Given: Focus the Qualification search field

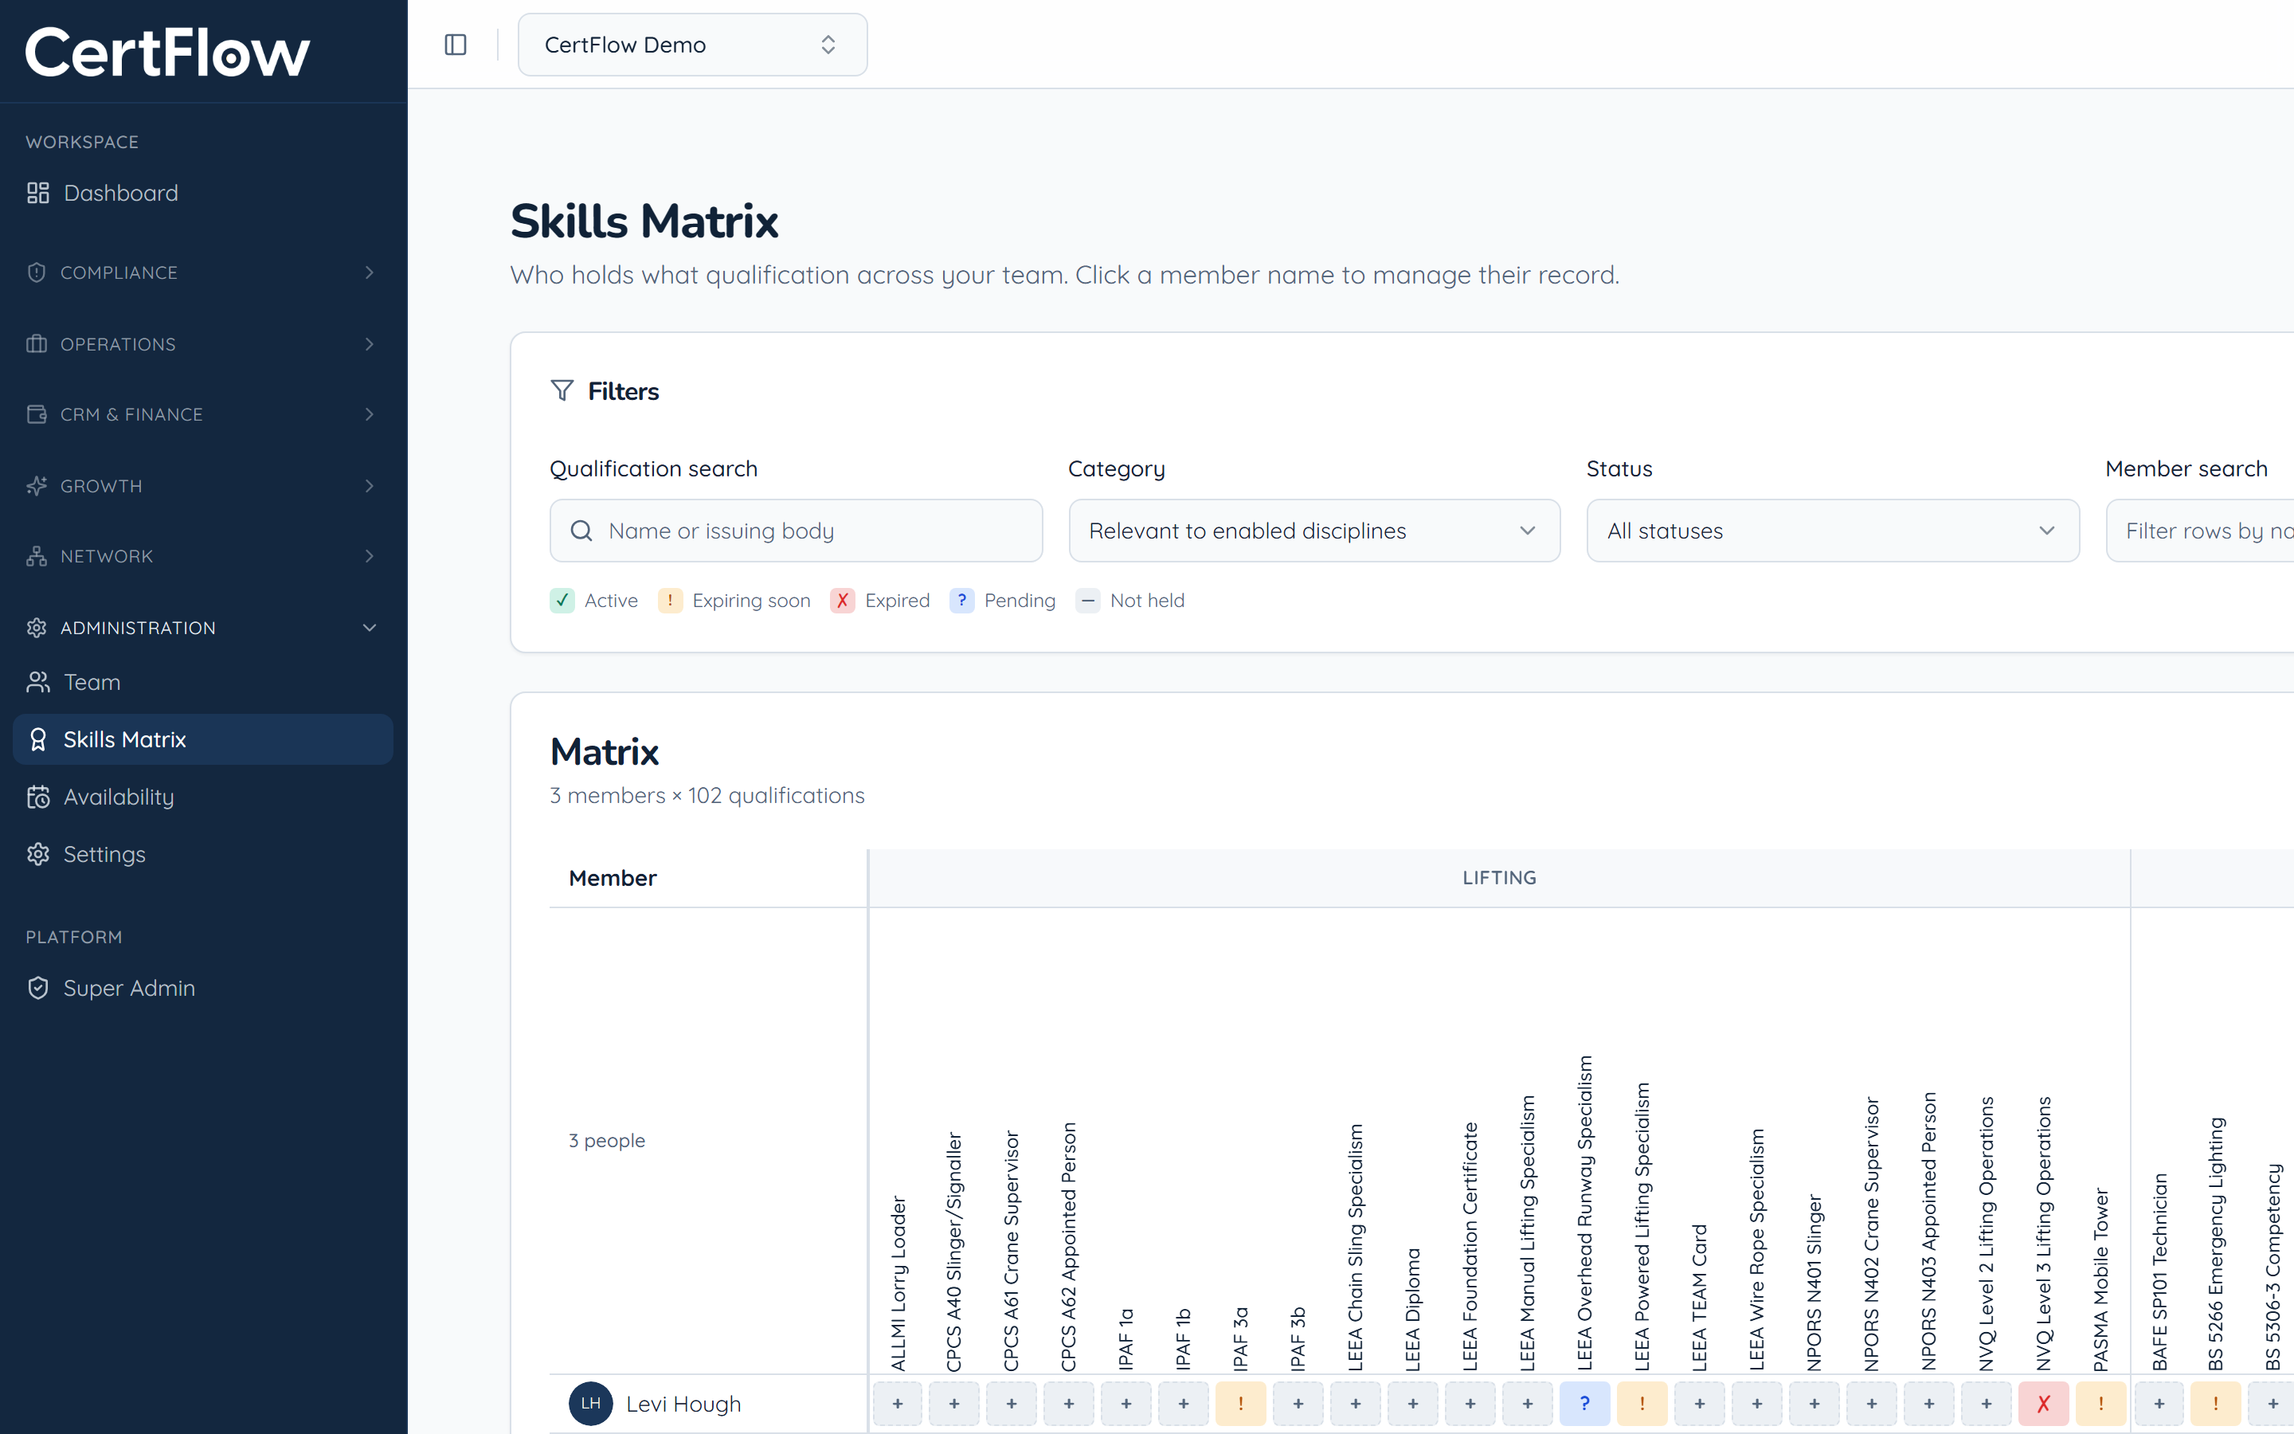Looking at the screenshot, I should point(797,531).
